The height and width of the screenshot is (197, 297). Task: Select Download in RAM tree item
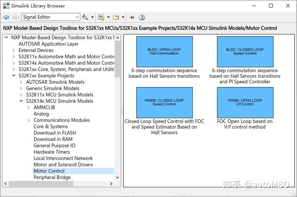click(53, 139)
